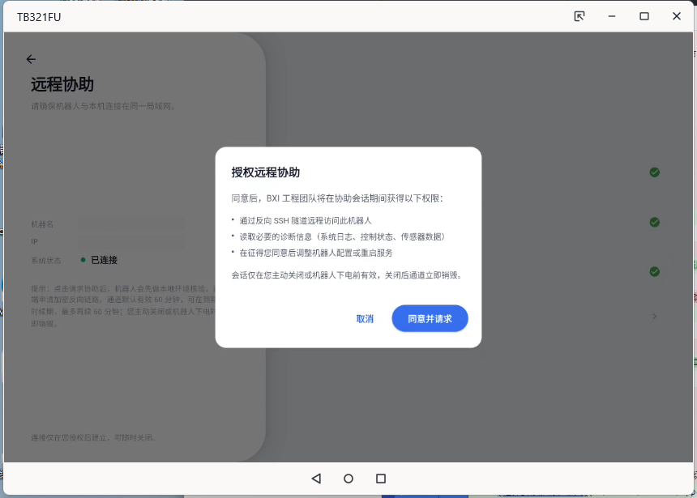Click the IP input field

click(x=131, y=241)
